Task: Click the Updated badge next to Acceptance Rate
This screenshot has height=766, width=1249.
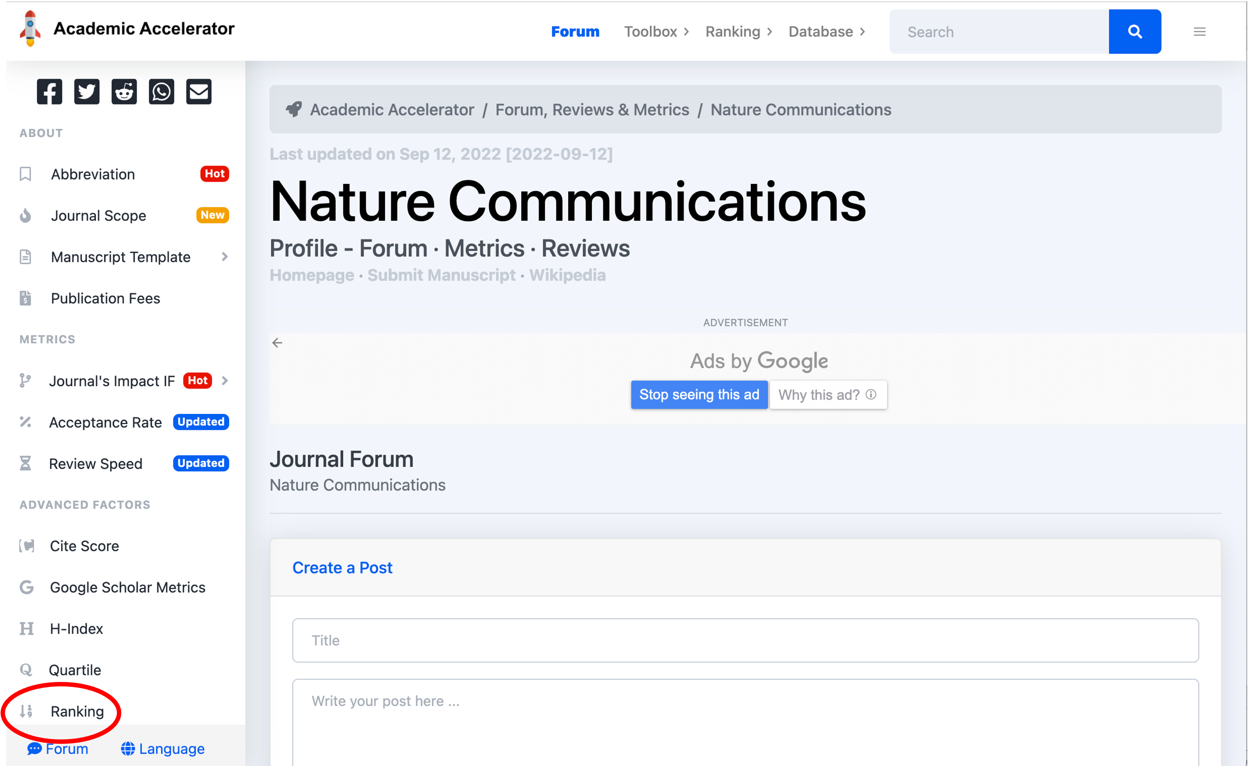Action: [201, 421]
